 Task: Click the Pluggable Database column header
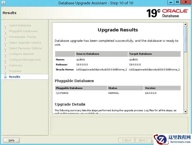tap(81, 88)
